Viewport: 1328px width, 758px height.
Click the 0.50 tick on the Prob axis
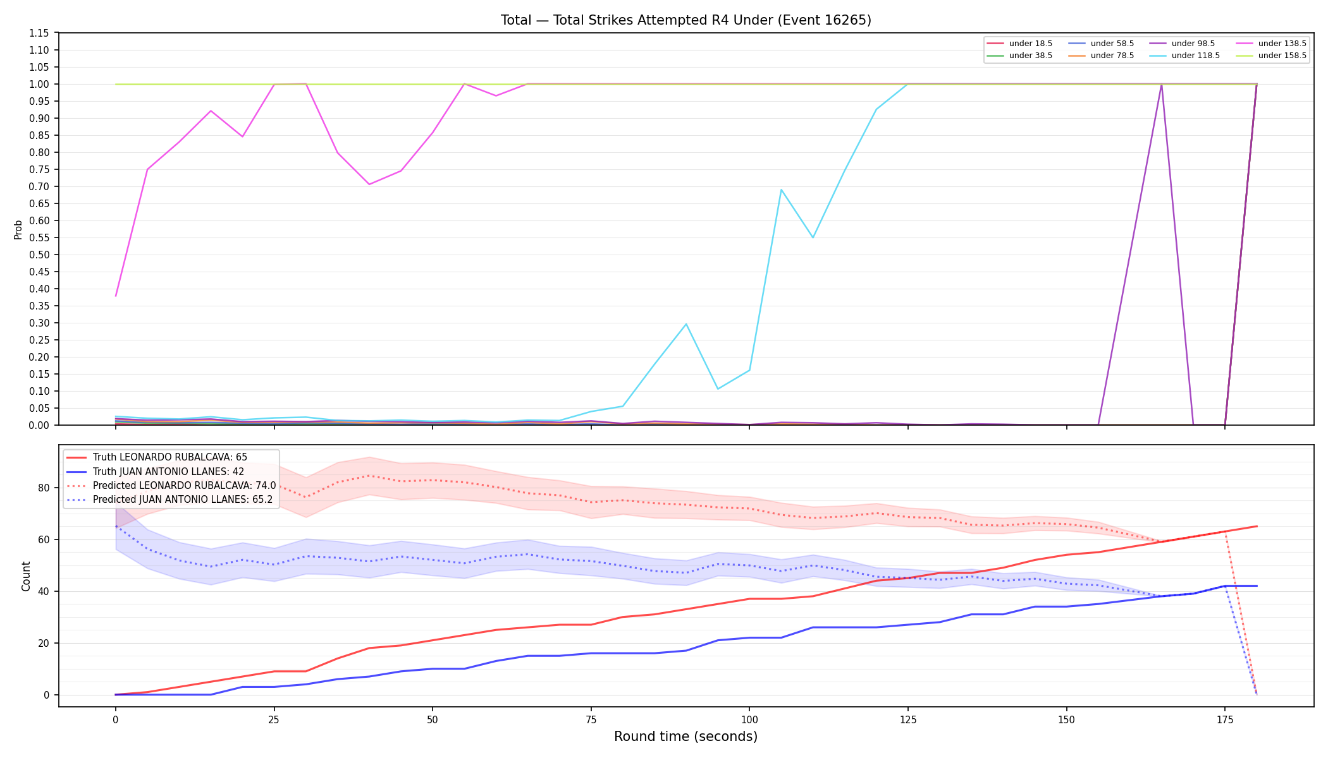(39, 255)
